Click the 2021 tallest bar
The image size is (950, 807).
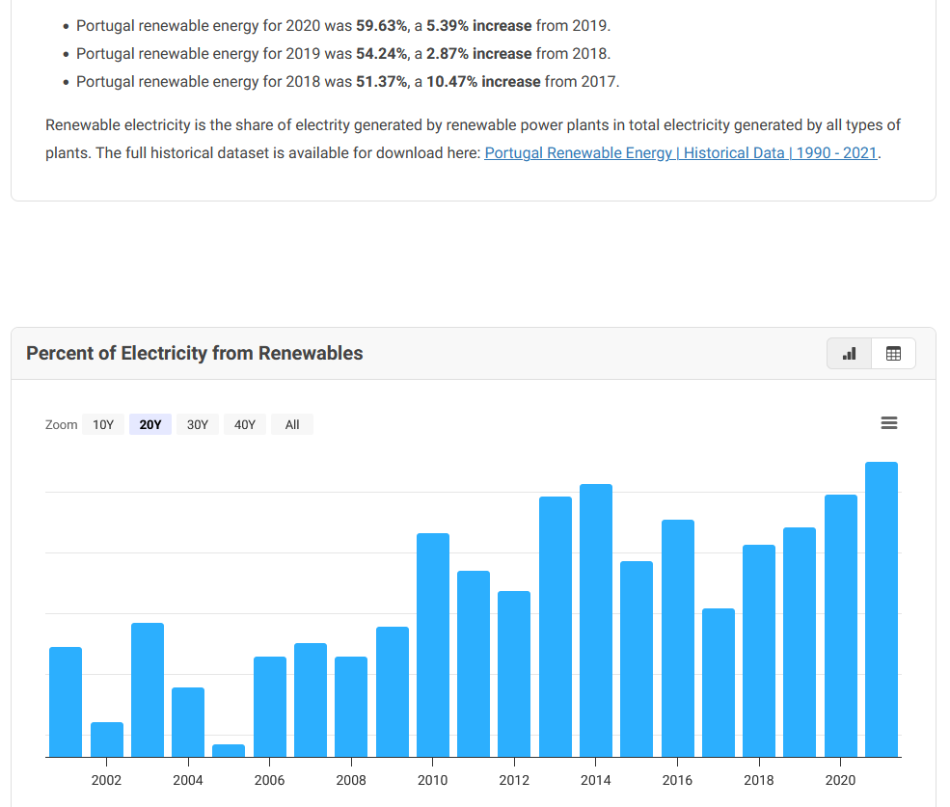(x=881, y=609)
